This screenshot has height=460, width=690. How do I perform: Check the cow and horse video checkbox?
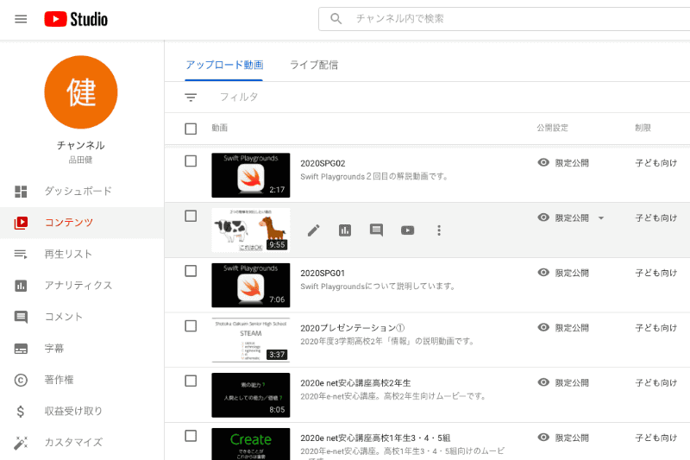[x=191, y=216]
